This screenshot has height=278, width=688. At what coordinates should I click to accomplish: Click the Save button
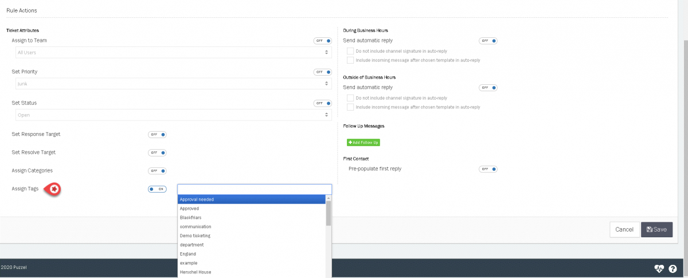click(656, 229)
